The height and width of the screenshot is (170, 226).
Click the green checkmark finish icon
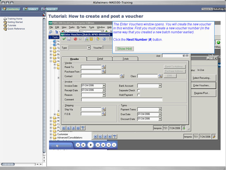click(64, 39)
